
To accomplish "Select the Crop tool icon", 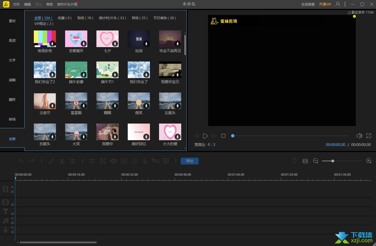I will point(92,161).
